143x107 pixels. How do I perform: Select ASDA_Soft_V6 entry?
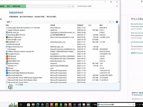62,32
